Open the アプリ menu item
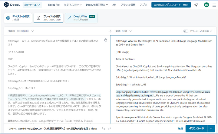This screenshot has width=218, height=134. tap(143, 5)
